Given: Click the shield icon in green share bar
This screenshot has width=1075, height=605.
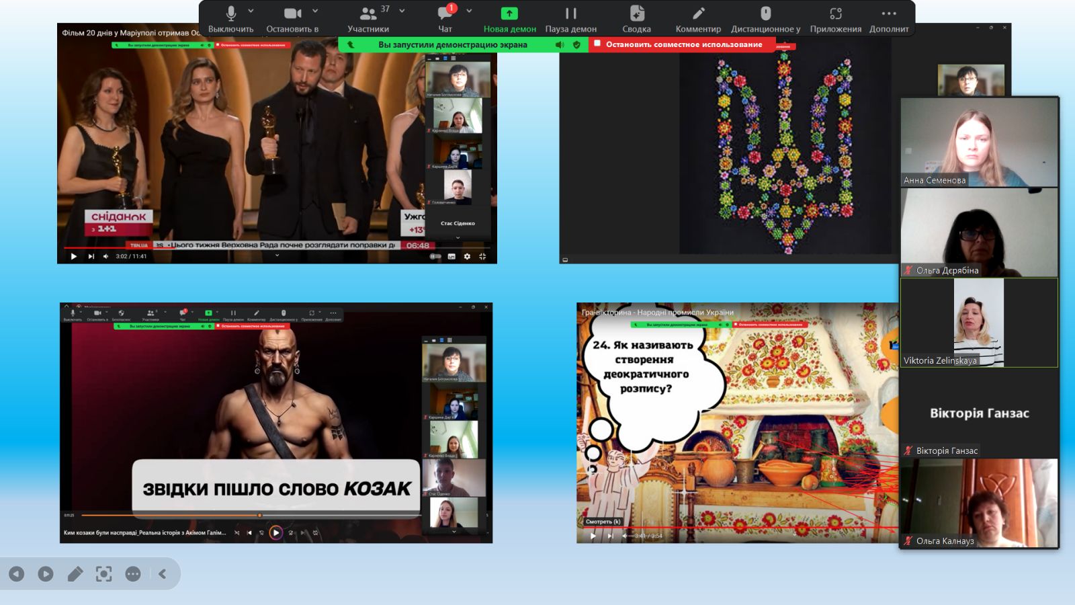Looking at the screenshot, I should point(576,44).
